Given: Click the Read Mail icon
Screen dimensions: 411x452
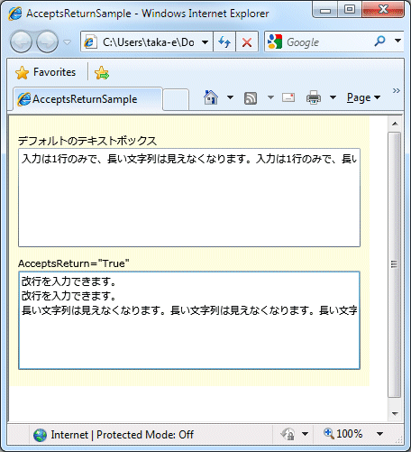Looking at the screenshot, I should (288, 97).
